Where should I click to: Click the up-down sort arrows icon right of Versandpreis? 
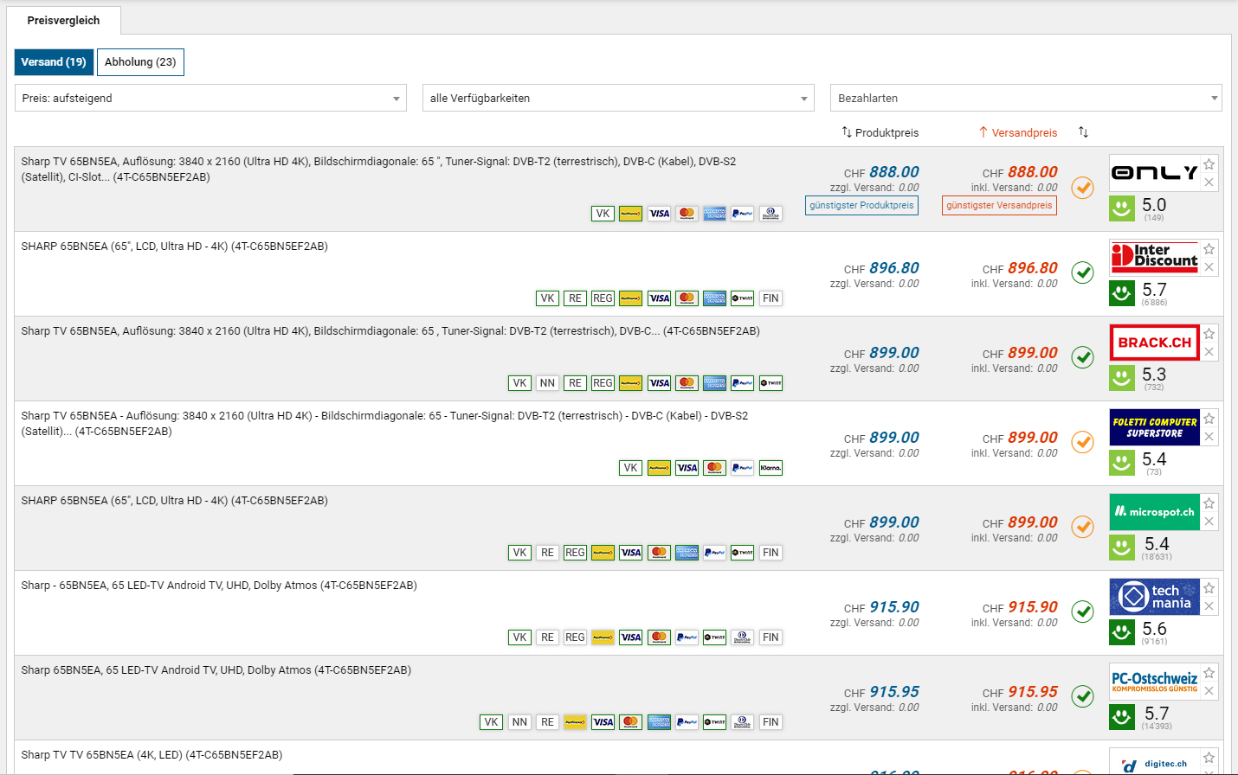(x=1083, y=132)
